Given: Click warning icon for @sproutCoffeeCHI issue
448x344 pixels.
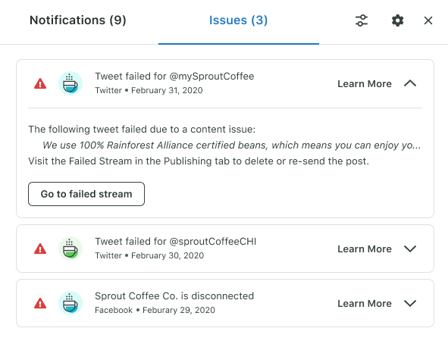Looking at the screenshot, I should pos(40,249).
